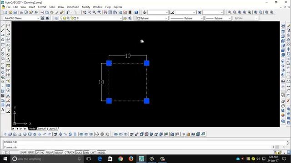Click the Plot printer icon

21,12
